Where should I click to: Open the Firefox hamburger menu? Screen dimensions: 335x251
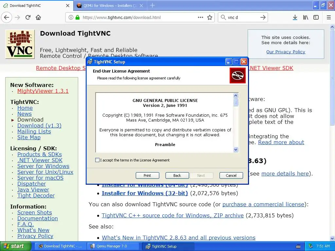click(x=329, y=18)
